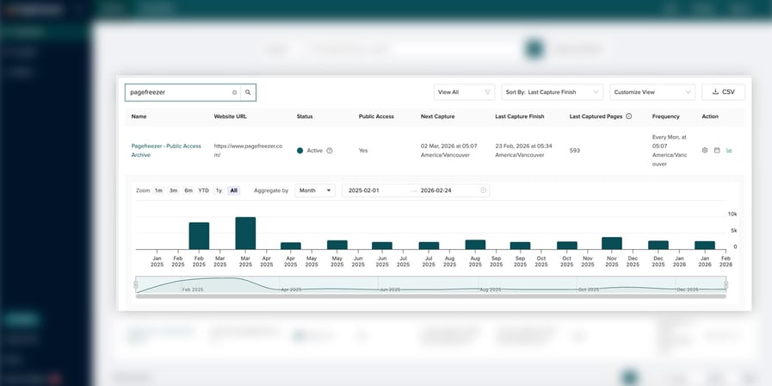Click the bar chart icon in Action column
Viewport: 772px width, 386px height.
pos(729,150)
